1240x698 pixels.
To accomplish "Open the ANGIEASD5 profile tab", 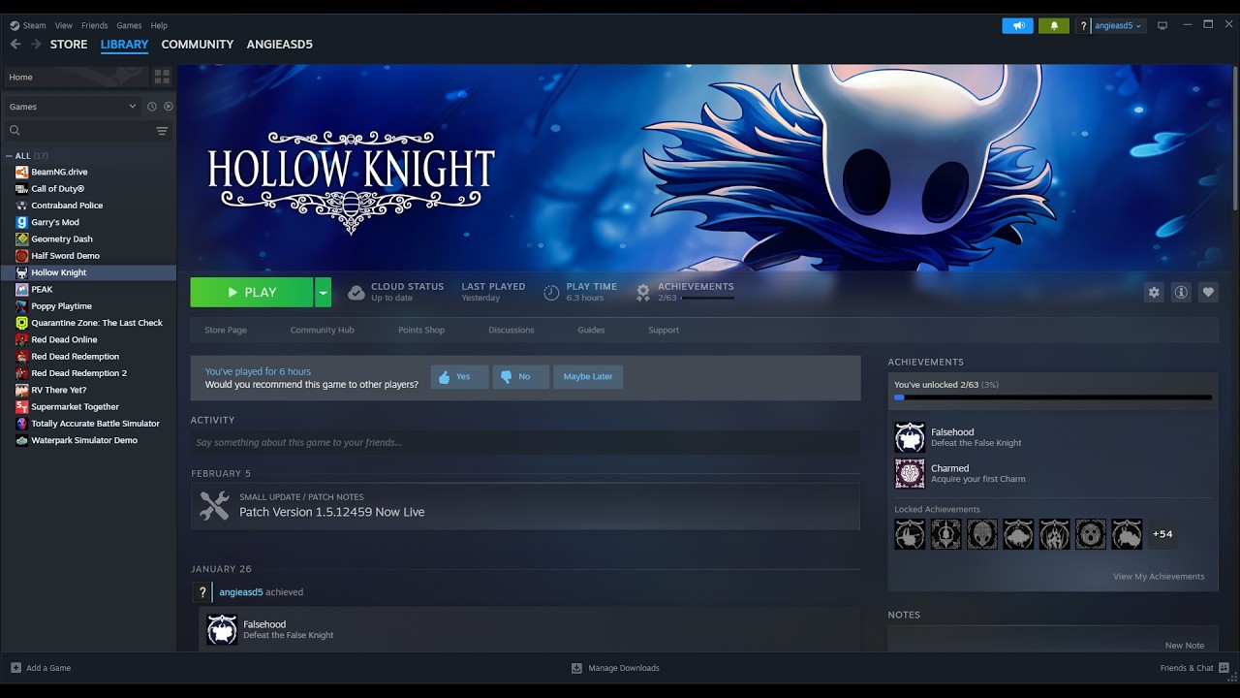I will click(x=280, y=45).
